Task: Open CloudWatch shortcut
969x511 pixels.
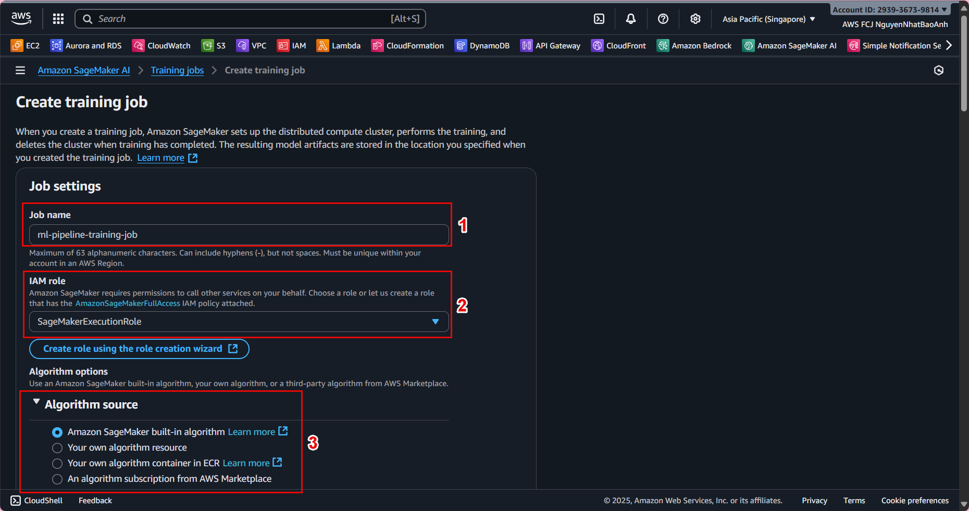Action: click(161, 46)
